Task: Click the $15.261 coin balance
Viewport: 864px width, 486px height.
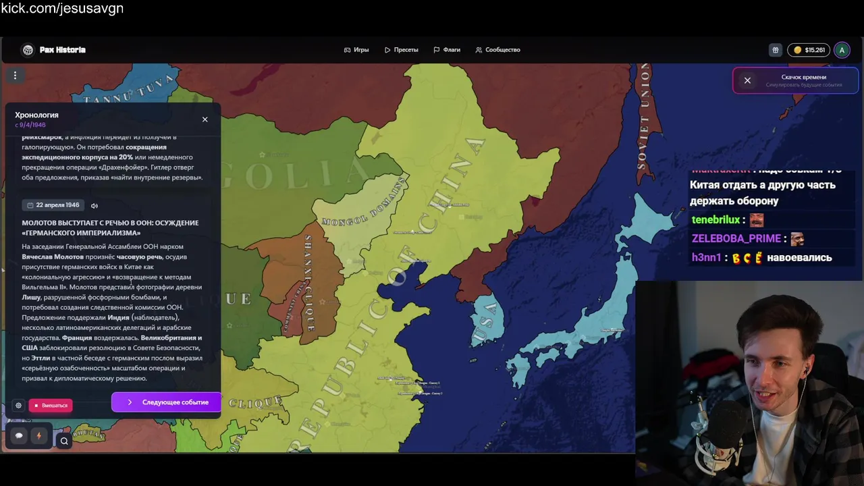Action: (x=809, y=50)
